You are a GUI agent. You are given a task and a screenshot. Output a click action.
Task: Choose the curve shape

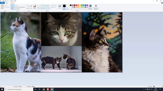(40, 5)
